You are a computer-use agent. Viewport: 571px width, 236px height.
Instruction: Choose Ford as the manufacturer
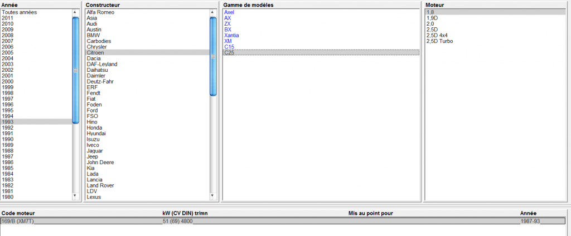pos(92,110)
